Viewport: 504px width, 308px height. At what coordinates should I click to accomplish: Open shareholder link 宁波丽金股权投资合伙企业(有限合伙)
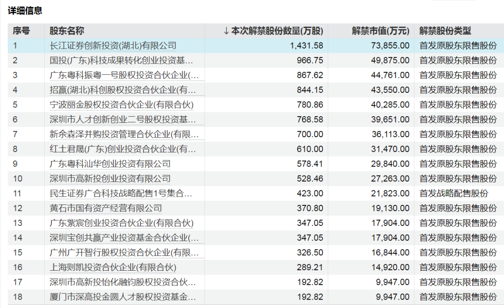121,105
